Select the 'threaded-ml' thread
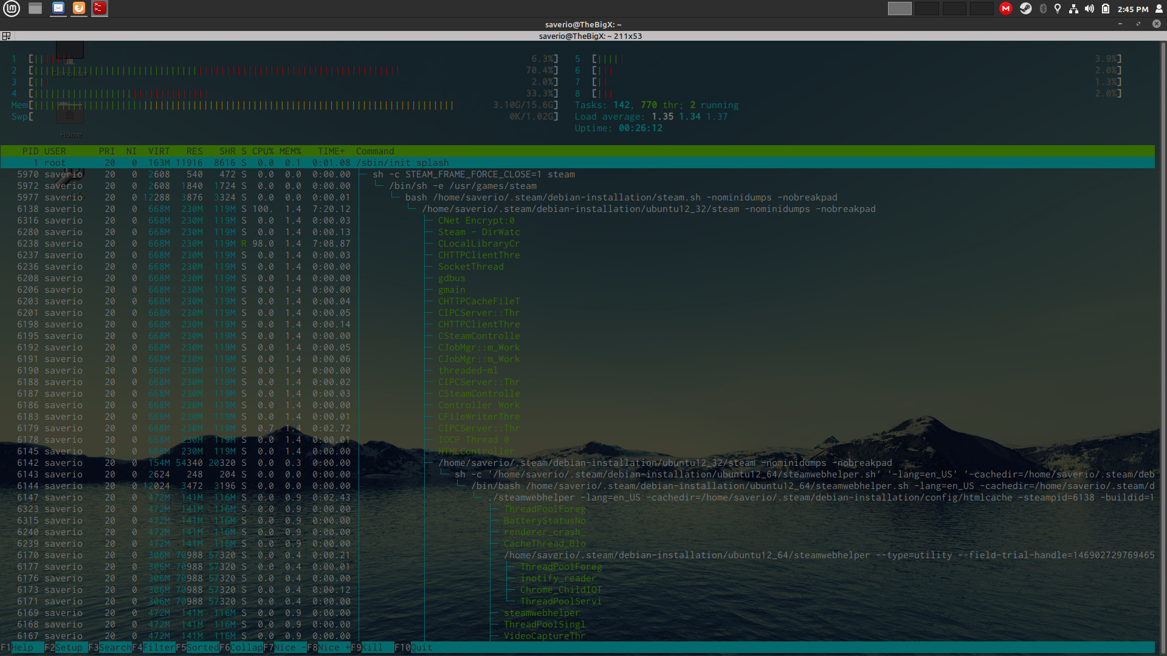 point(468,371)
